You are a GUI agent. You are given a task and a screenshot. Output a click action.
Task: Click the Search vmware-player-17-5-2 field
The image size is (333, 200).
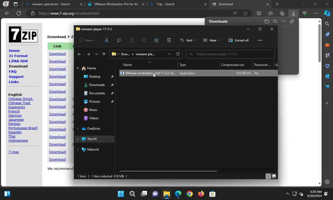(x=230, y=54)
